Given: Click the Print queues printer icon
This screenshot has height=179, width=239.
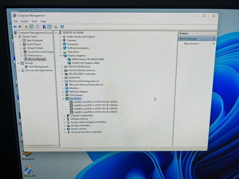Looking at the screenshot, I should click(67, 95).
